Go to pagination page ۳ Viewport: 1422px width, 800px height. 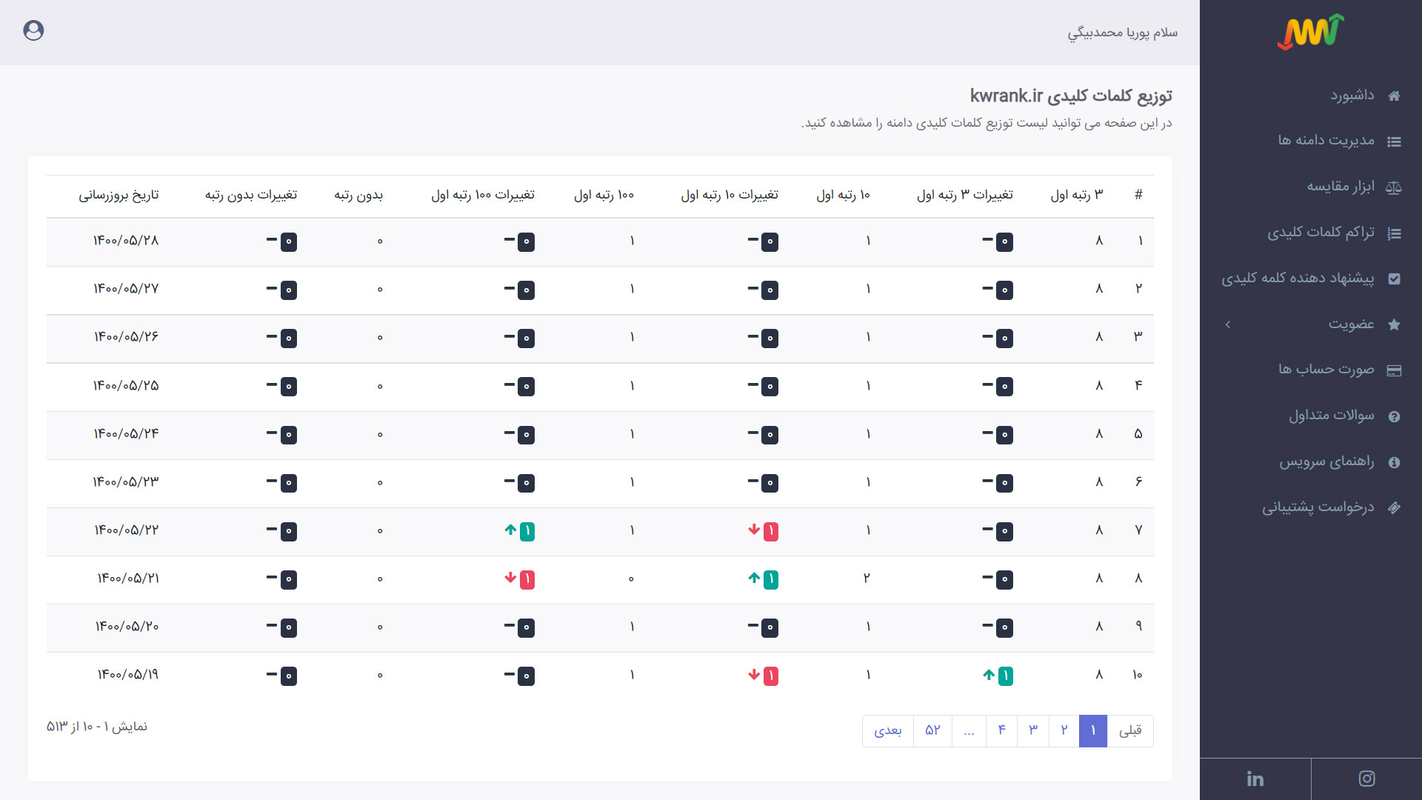(x=1033, y=731)
